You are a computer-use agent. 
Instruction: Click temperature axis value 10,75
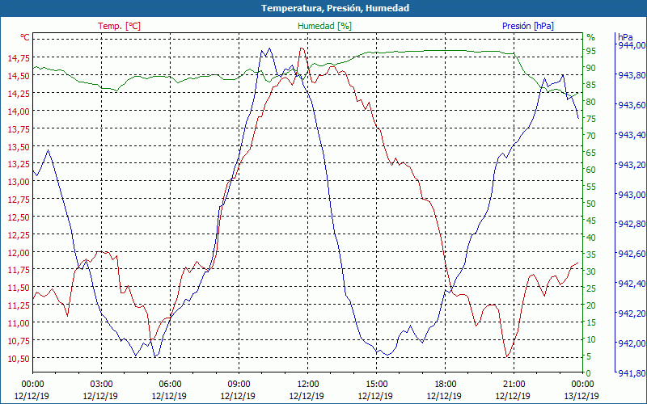click(19, 341)
